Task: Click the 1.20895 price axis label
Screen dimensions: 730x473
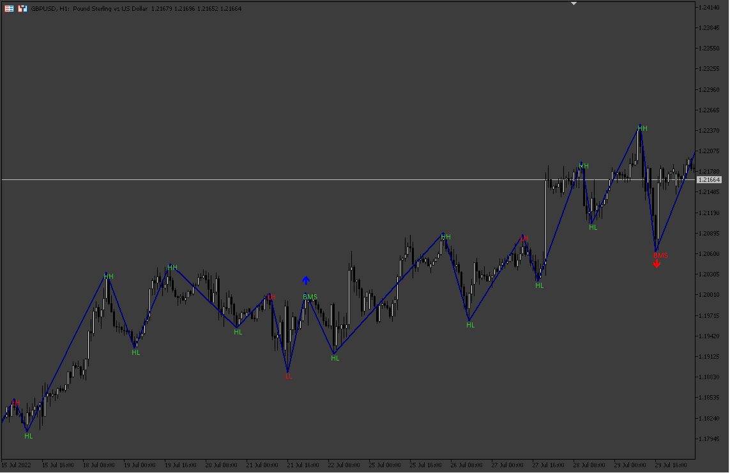Action: click(x=709, y=234)
